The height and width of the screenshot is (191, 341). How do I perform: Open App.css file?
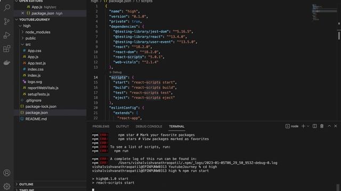(x=34, y=51)
